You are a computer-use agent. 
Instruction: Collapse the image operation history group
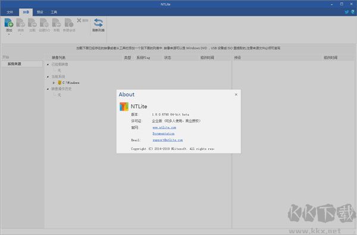pos(48,89)
